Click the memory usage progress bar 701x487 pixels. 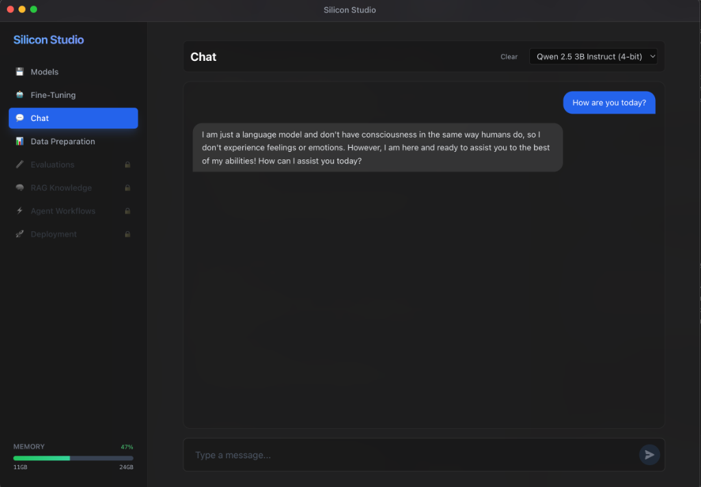click(73, 458)
